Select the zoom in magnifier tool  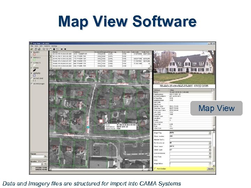coord(44,49)
